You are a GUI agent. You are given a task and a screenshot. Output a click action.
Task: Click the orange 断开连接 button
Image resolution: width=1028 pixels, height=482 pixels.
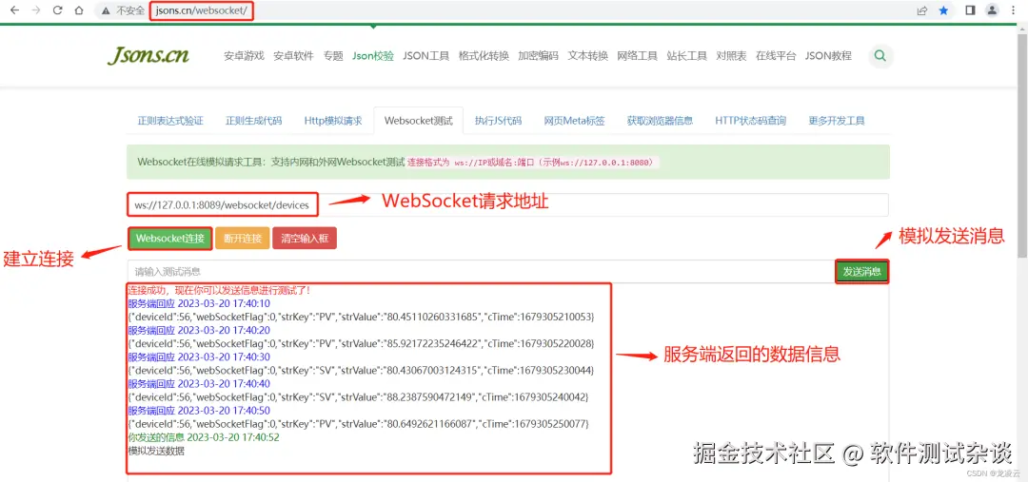tap(243, 239)
